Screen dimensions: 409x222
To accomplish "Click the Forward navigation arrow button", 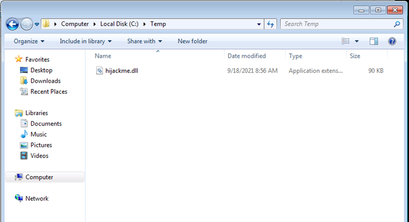I will point(27,24).
